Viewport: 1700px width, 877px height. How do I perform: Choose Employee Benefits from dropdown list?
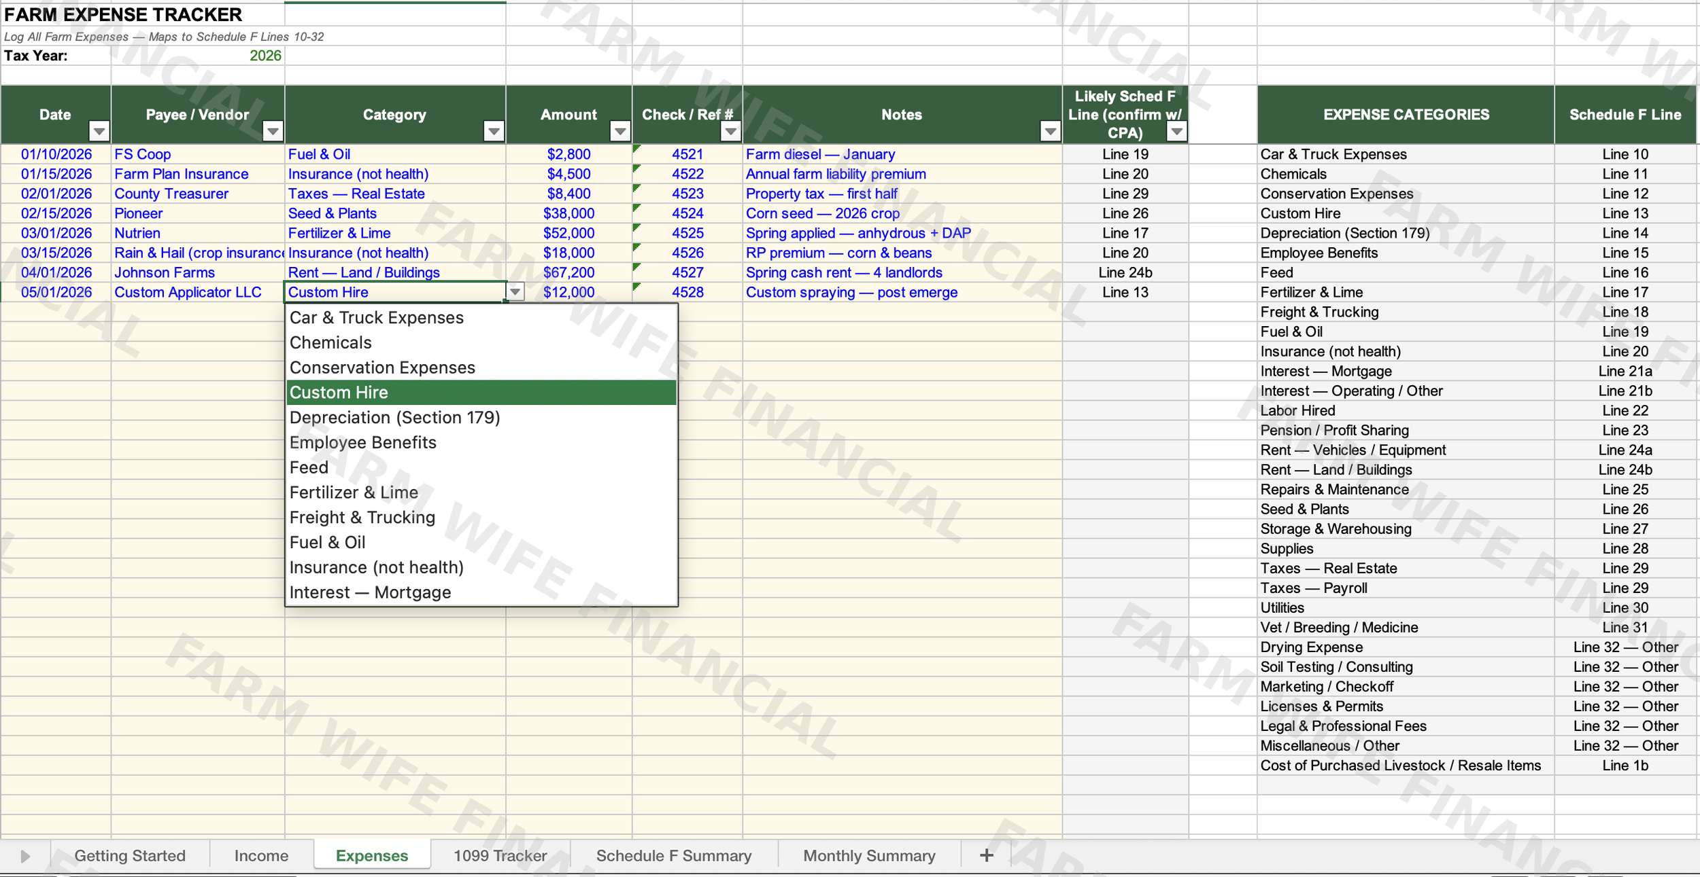[481, 443]
